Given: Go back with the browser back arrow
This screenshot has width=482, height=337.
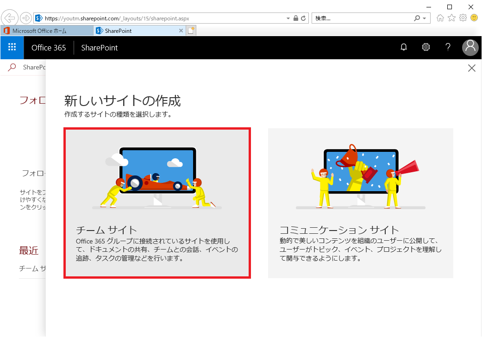Looking at the screenshot, I should (10, 18).
